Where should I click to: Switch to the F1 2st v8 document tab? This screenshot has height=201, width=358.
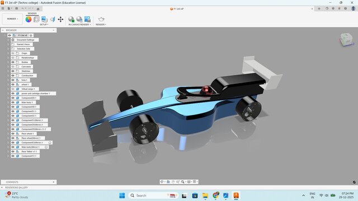point(177,9)
